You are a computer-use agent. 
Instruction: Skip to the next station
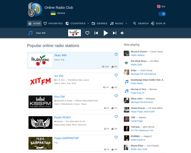click(x=115, y=33)
